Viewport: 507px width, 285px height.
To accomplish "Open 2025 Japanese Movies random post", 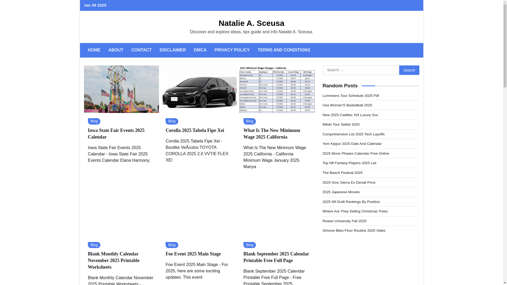I will pos(341,192).
